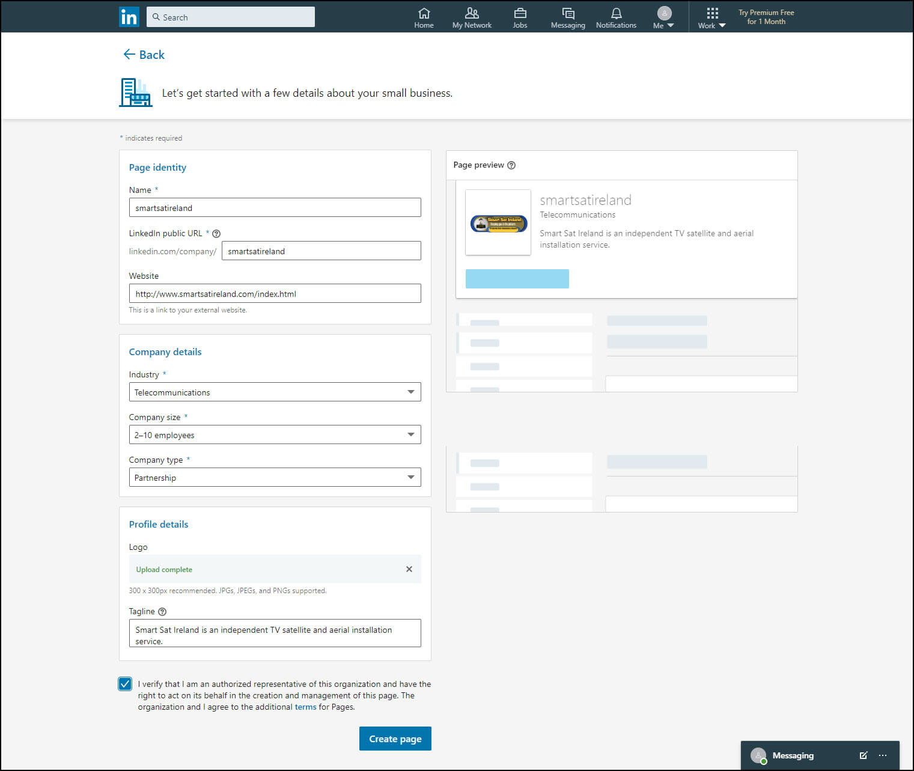The image size is (914, 771).
Task: Open the Company size dropdown
Action: coord(275,434)
